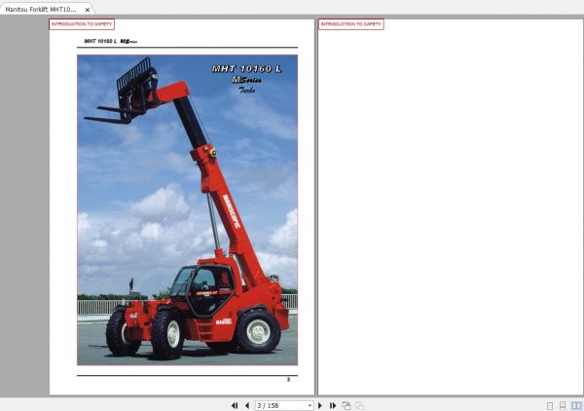Switch to continuous page layout

[563, 405]
